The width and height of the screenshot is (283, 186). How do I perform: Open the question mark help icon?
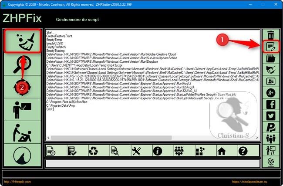pos(243,151)
